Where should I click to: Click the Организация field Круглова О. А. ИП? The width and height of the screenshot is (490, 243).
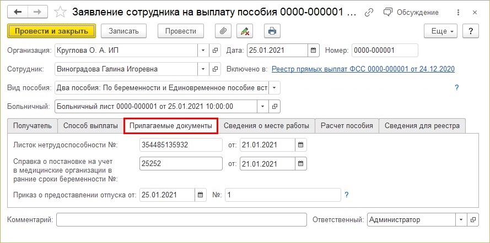[126, 51]
